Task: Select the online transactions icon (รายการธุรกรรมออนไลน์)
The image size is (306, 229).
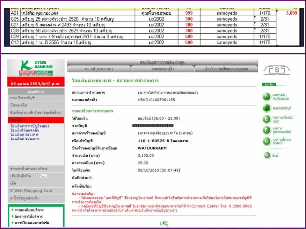Action: click(266, 130)
